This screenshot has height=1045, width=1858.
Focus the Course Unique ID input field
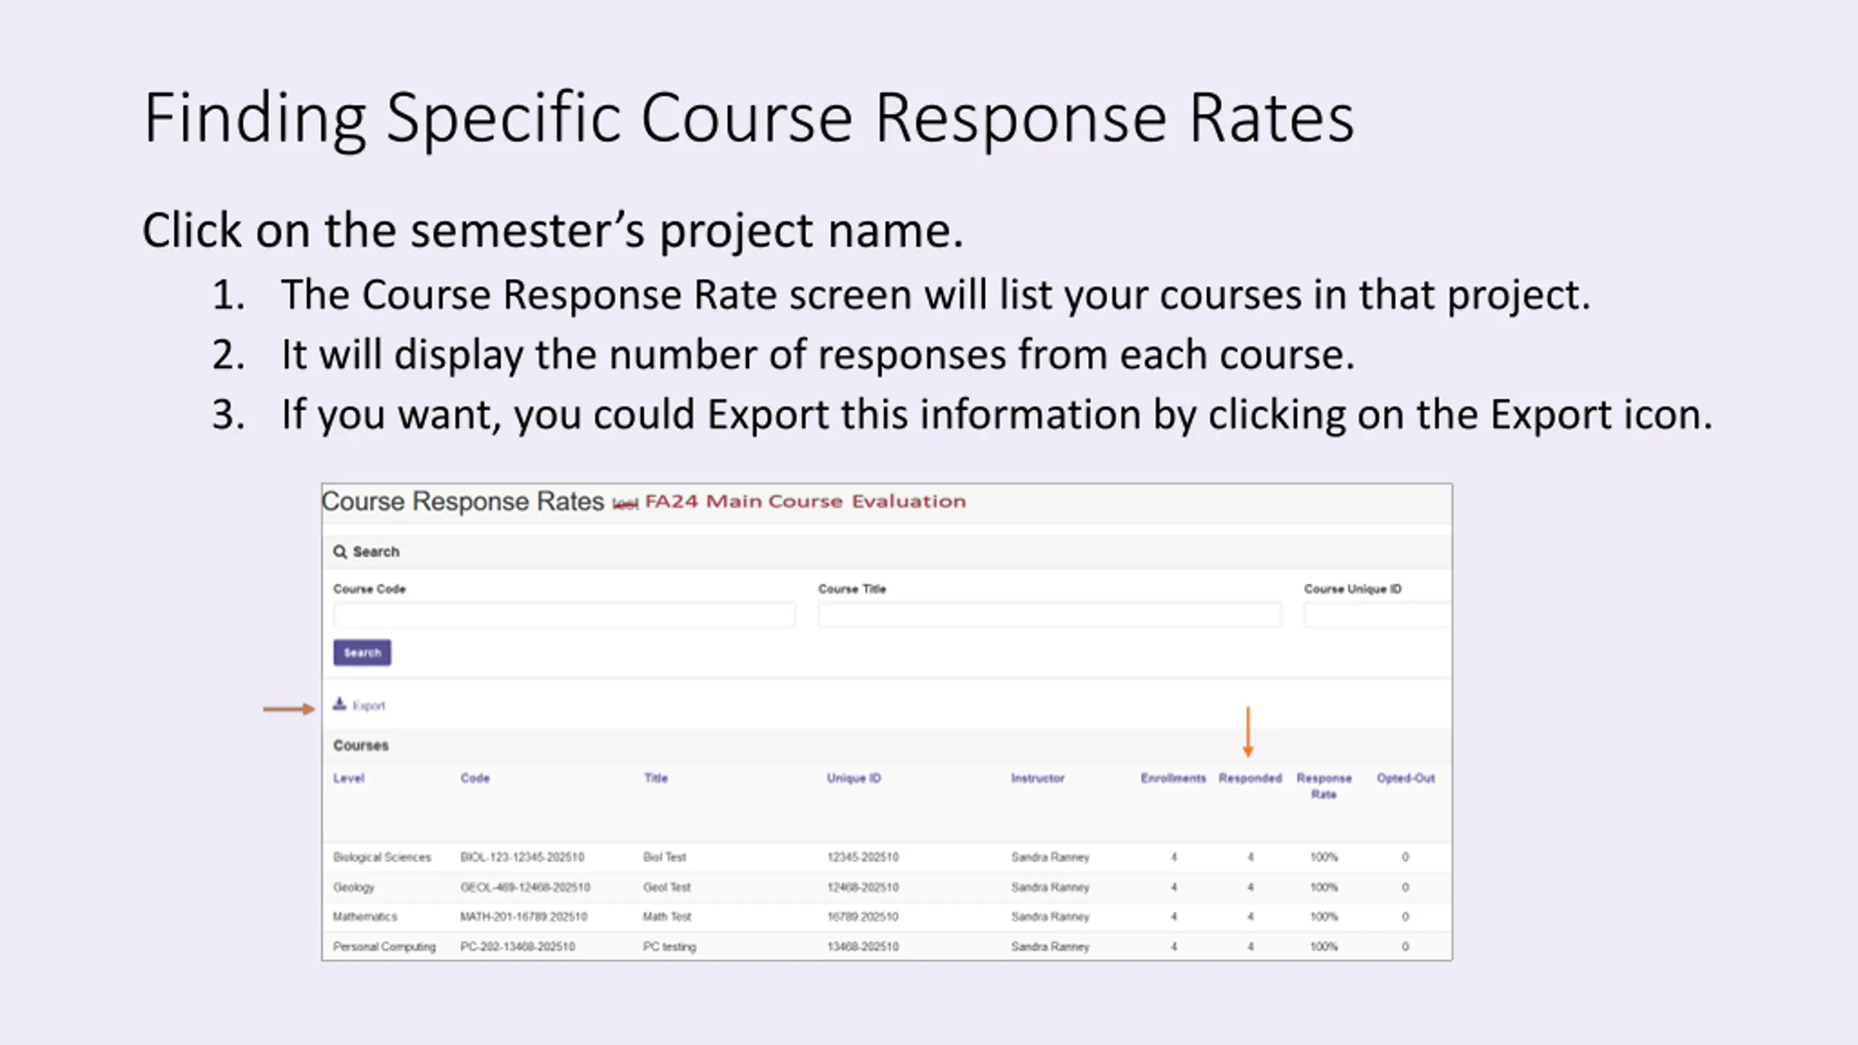point(1378,615)
